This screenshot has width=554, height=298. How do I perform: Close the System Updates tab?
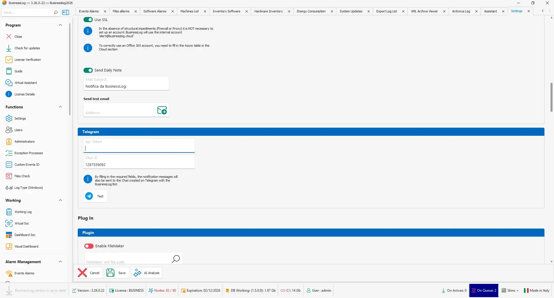pos(368,11)
